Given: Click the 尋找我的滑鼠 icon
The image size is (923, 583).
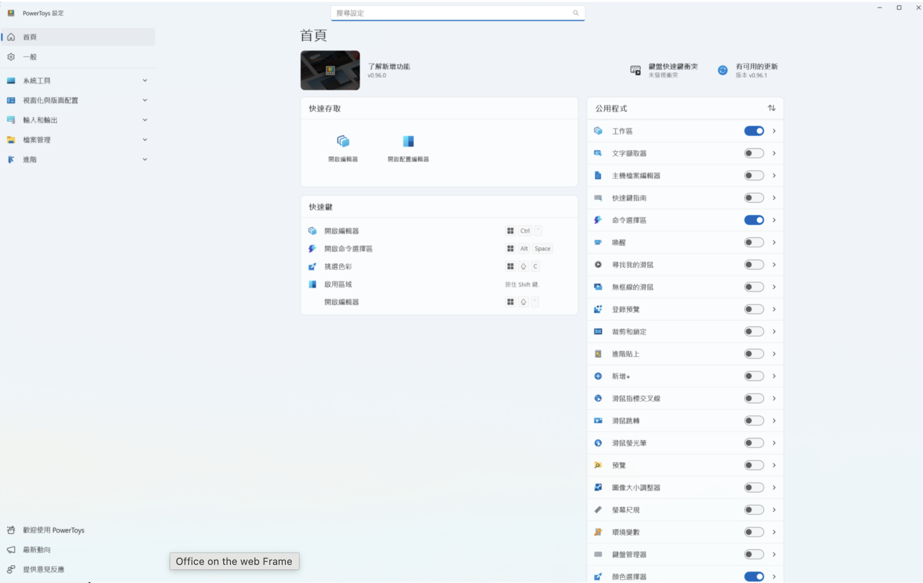Looking at the screenshot, I should (x=598, y=265).
